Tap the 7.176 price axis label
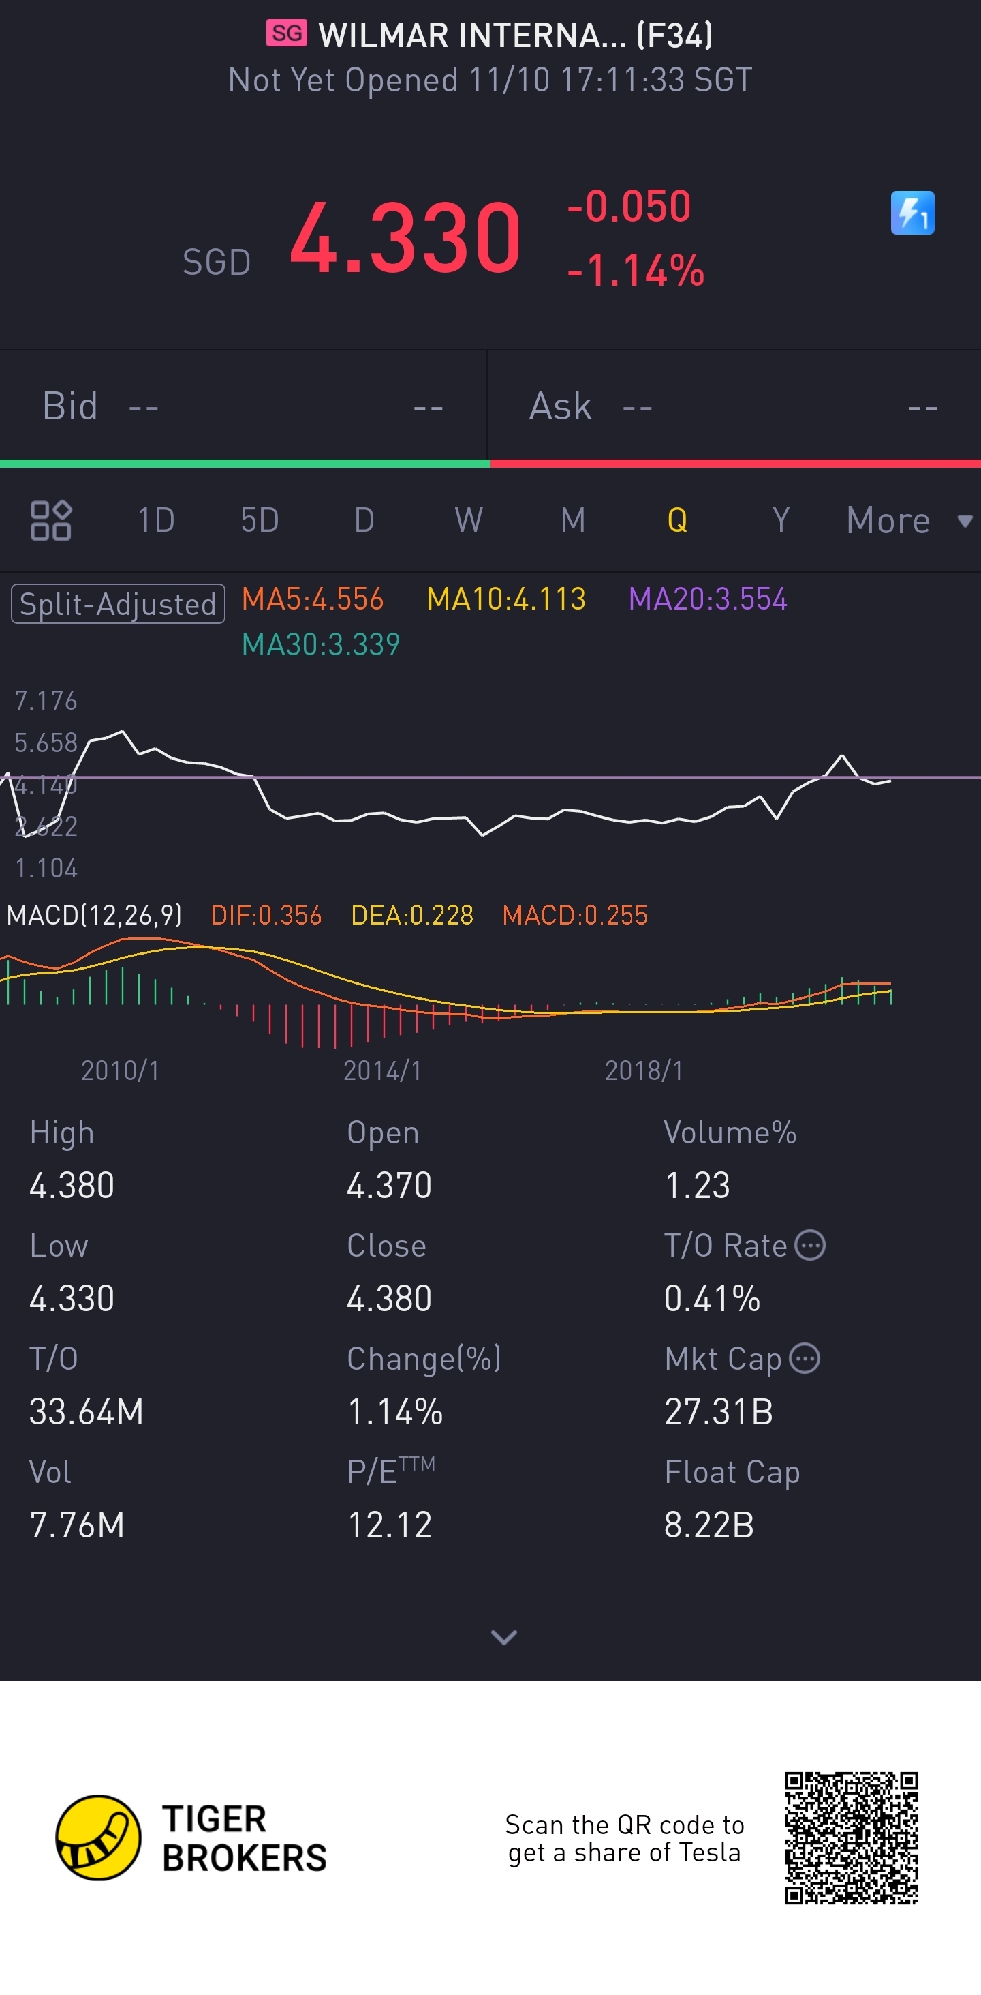The height and width of the screenshot is (1995, 981). tap(46, 701)
